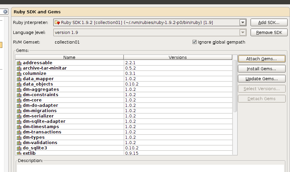Click the gems list vertical scrollbar
290x172 pixels.
235,86
